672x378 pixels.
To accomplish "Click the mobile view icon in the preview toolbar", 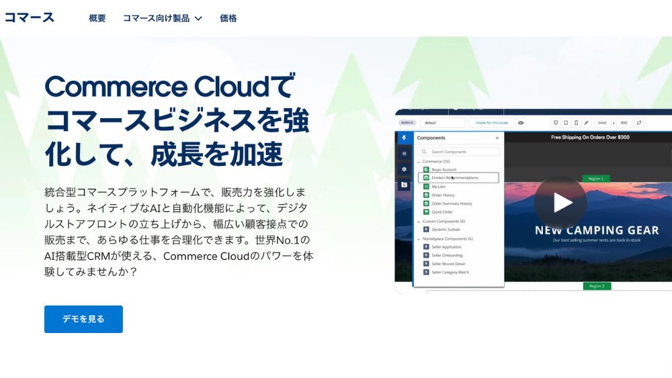I will [576, 123].
